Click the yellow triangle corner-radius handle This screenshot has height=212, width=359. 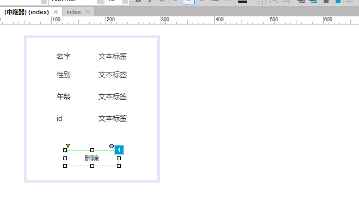coord(68,146)
